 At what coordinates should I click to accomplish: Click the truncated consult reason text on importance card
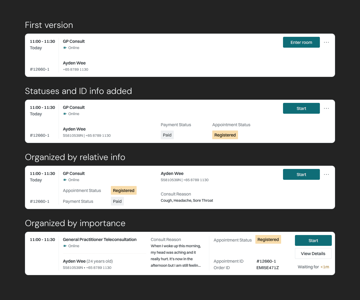(176, 256)
